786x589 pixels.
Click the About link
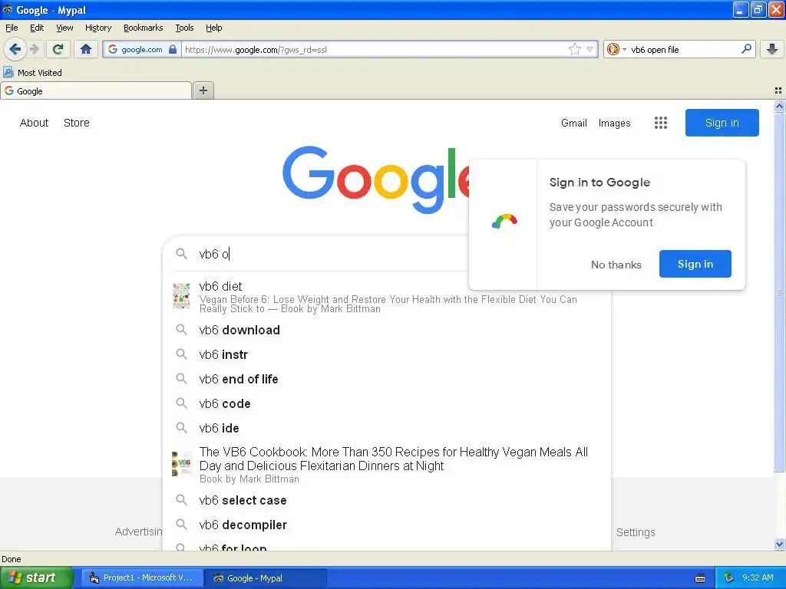34,123
